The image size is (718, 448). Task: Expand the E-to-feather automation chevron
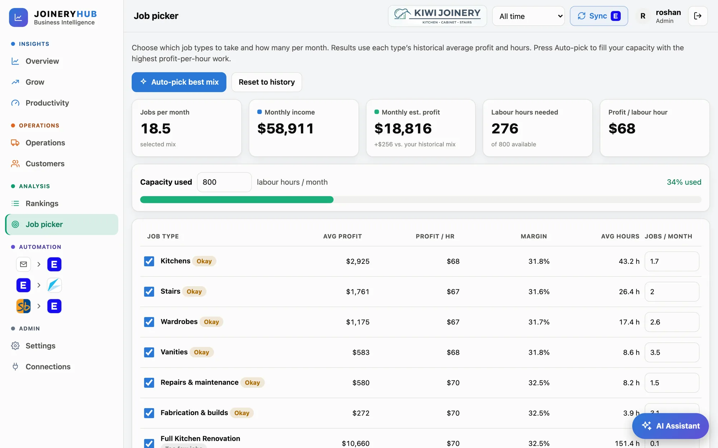click(39, 285)
